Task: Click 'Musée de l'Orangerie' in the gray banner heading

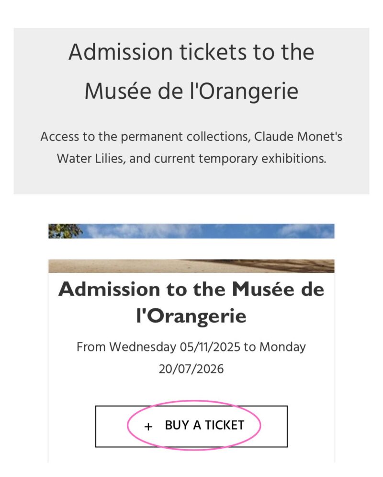Action: pos(191,91)
